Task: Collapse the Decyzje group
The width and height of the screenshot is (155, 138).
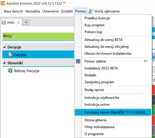Action: (4, 47)
